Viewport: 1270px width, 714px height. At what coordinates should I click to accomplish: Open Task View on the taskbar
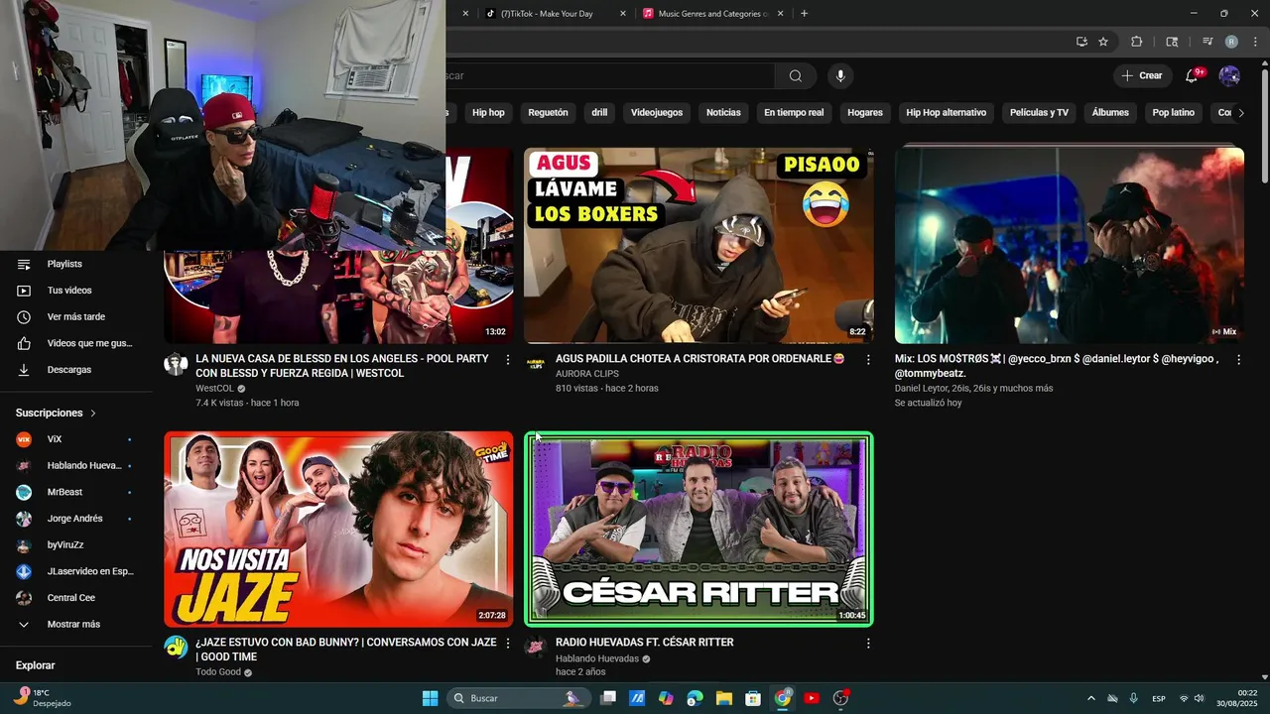click(x=608, y=698)
